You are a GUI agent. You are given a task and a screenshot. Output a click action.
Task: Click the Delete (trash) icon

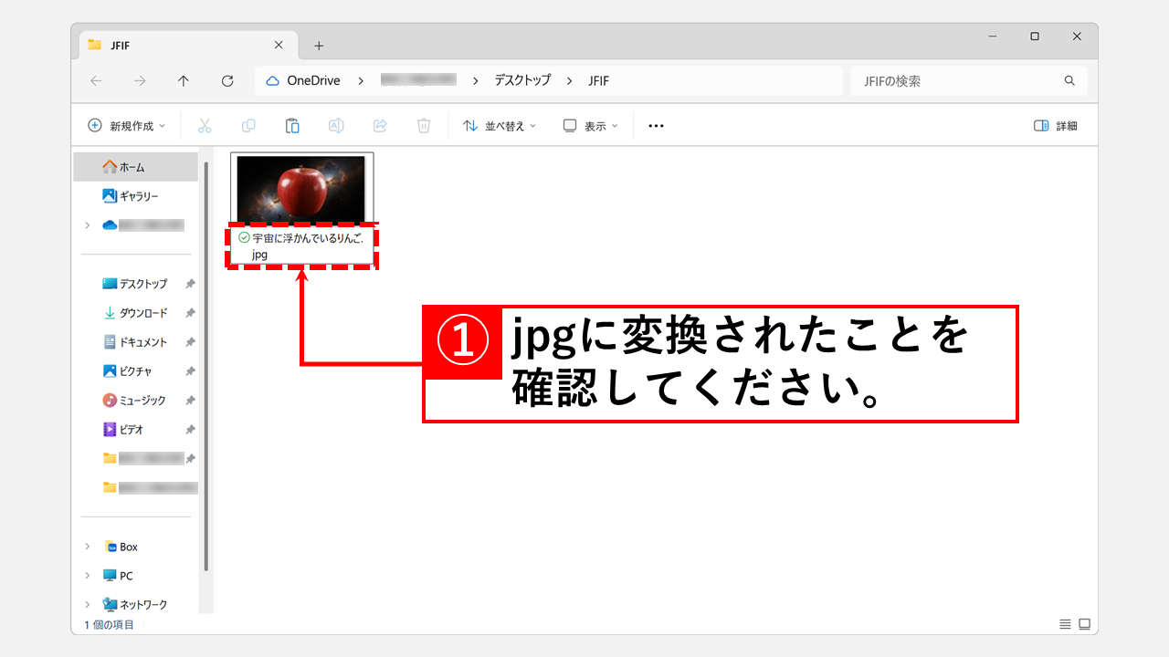tap(424, 125)
